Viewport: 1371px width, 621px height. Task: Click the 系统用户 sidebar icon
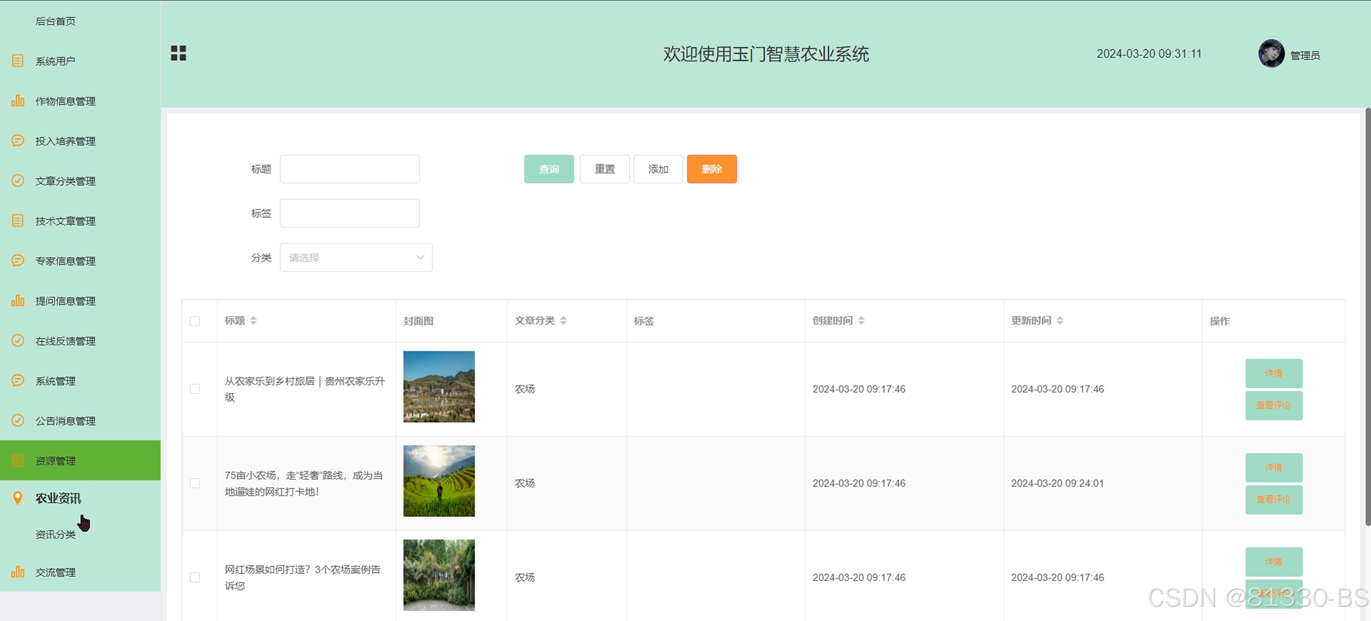[18, 60]
